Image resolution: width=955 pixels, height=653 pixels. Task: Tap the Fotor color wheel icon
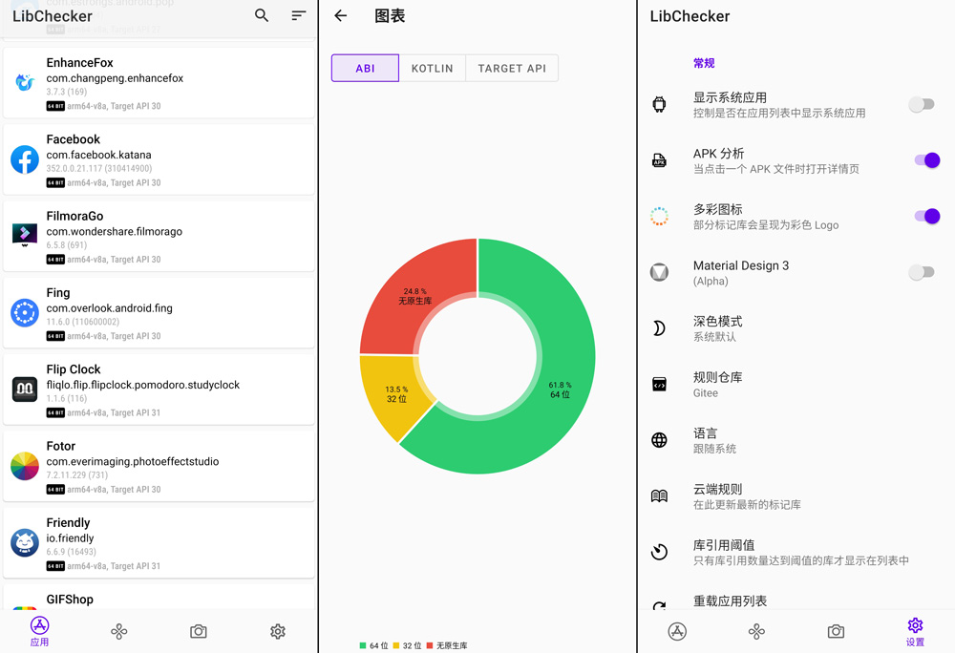click(25, 466)
